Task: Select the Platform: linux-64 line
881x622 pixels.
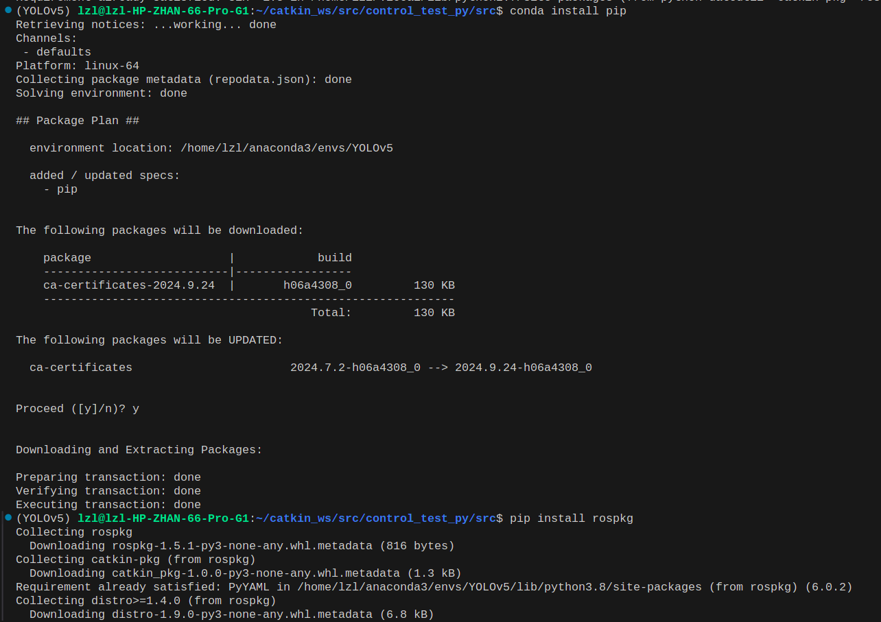Action: [x=77, y=66]
